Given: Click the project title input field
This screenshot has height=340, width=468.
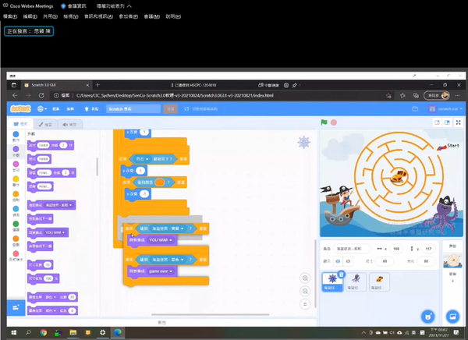Looking at the screenshot, I should point(133,109).
